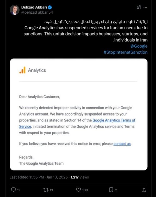Open the Grok xI icon
This screenshot has height=197, width=156.
[x=139, y=7]
